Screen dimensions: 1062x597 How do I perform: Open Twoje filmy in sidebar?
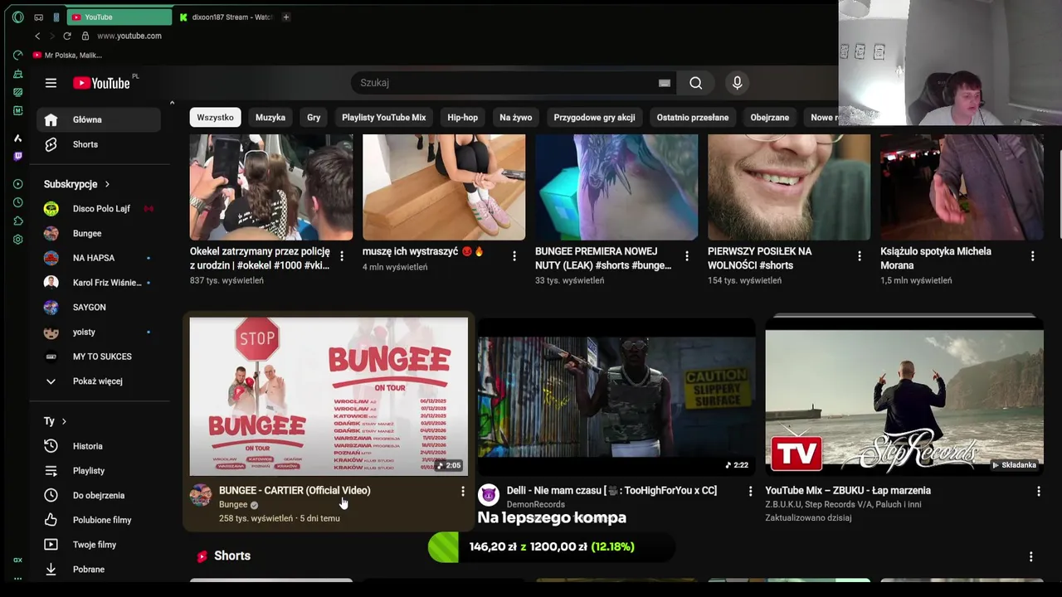click(x=100, y=545)
